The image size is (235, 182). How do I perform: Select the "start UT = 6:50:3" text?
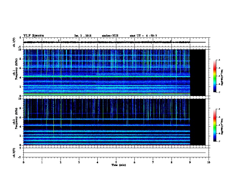coord(143,36)
